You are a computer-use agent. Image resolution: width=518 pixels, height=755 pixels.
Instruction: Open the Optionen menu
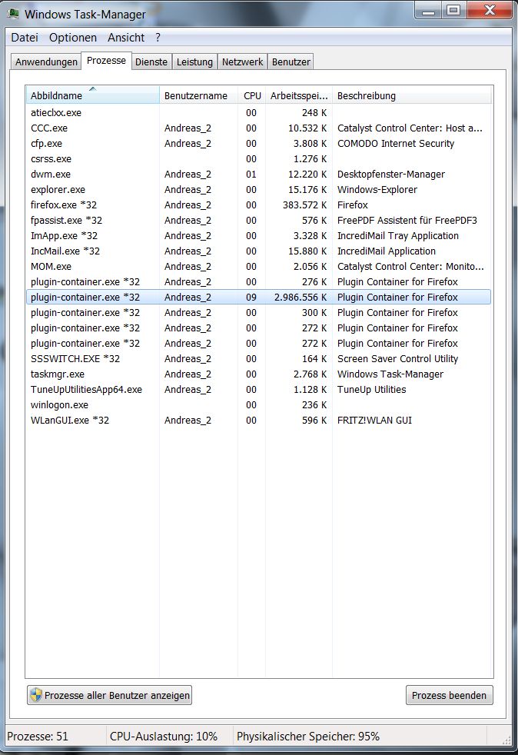point(73,38)
